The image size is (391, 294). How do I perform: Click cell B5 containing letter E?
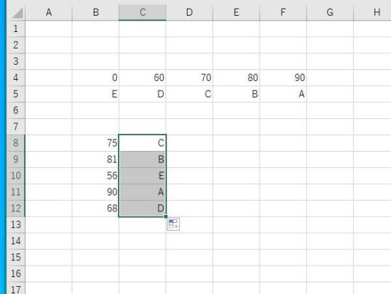[x=95, y=94]
